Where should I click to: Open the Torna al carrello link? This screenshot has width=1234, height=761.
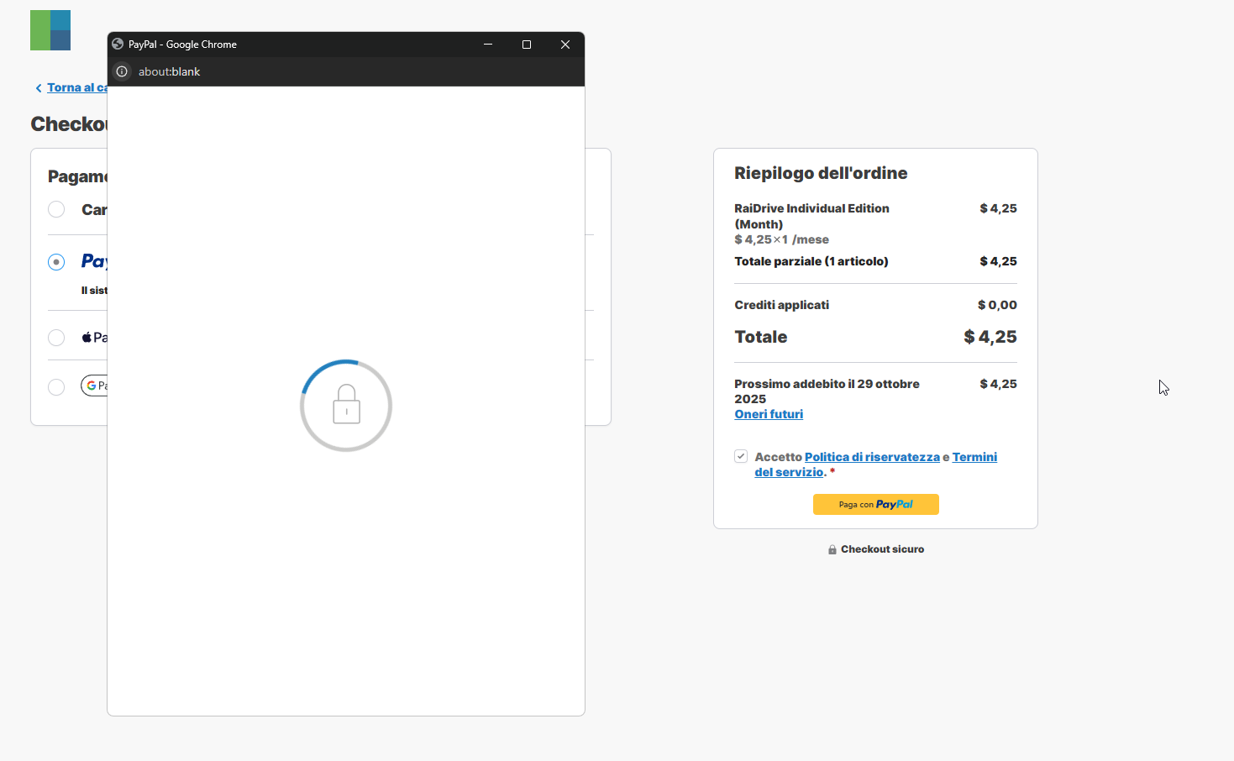pos(76,87)
